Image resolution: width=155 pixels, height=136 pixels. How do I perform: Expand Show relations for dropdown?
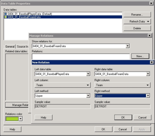click(x=127, y=46)
